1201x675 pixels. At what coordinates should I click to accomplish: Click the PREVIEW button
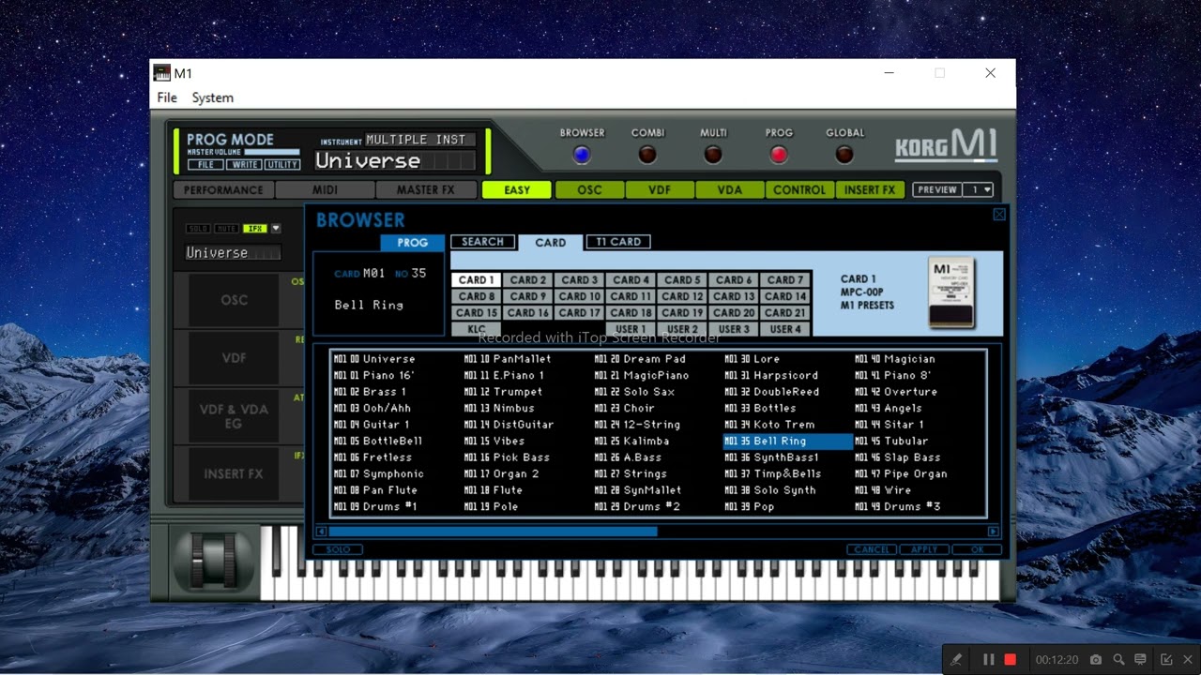pyautogui.click(x=937, y=189)
